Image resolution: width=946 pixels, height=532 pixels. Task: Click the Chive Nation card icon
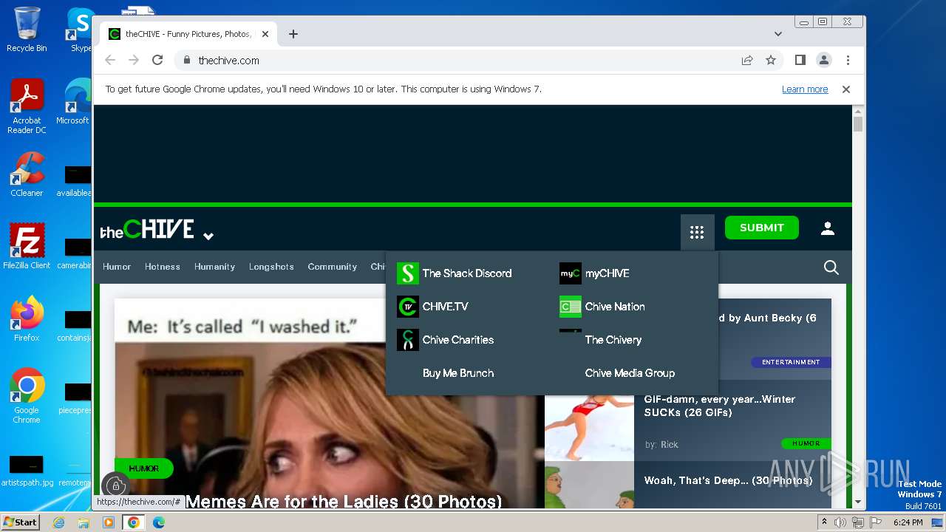[571, 307]
